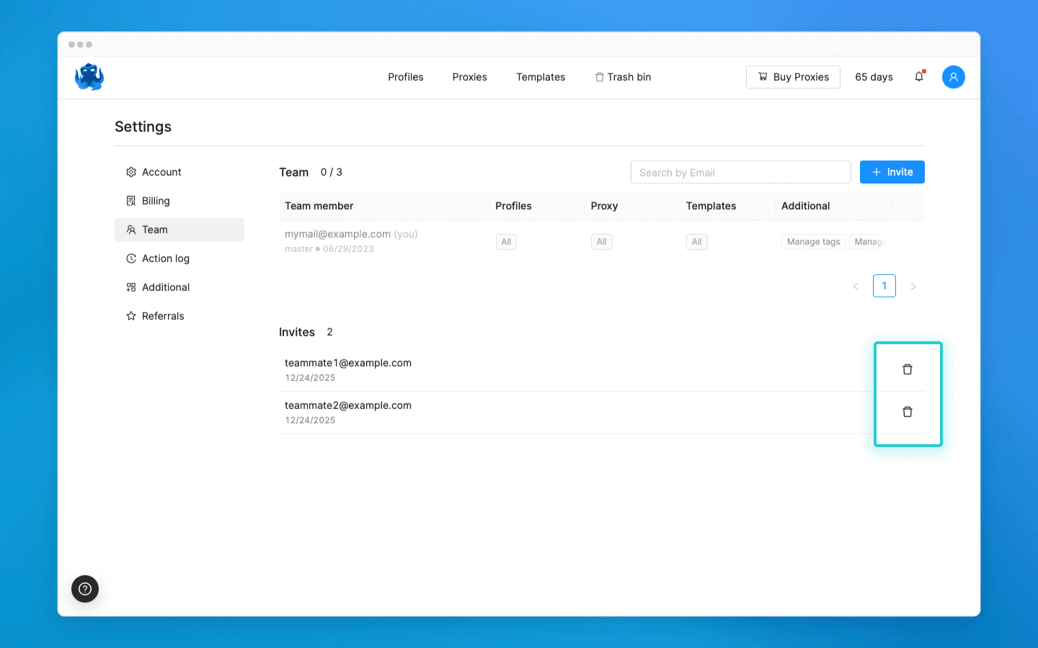Click the Templates column header
The image size is (1038, 648).
(x=711, y=206)
